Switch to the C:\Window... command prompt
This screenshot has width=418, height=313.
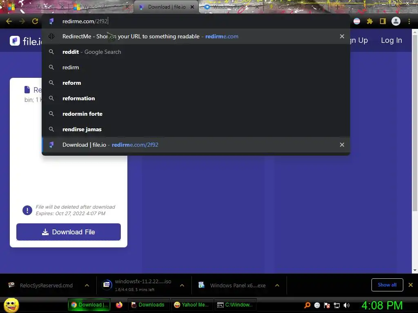235,305
